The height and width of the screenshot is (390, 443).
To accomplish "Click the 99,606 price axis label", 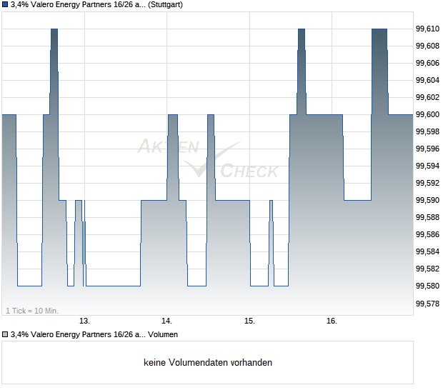I will pyautogui.click(x=427, y=63).
